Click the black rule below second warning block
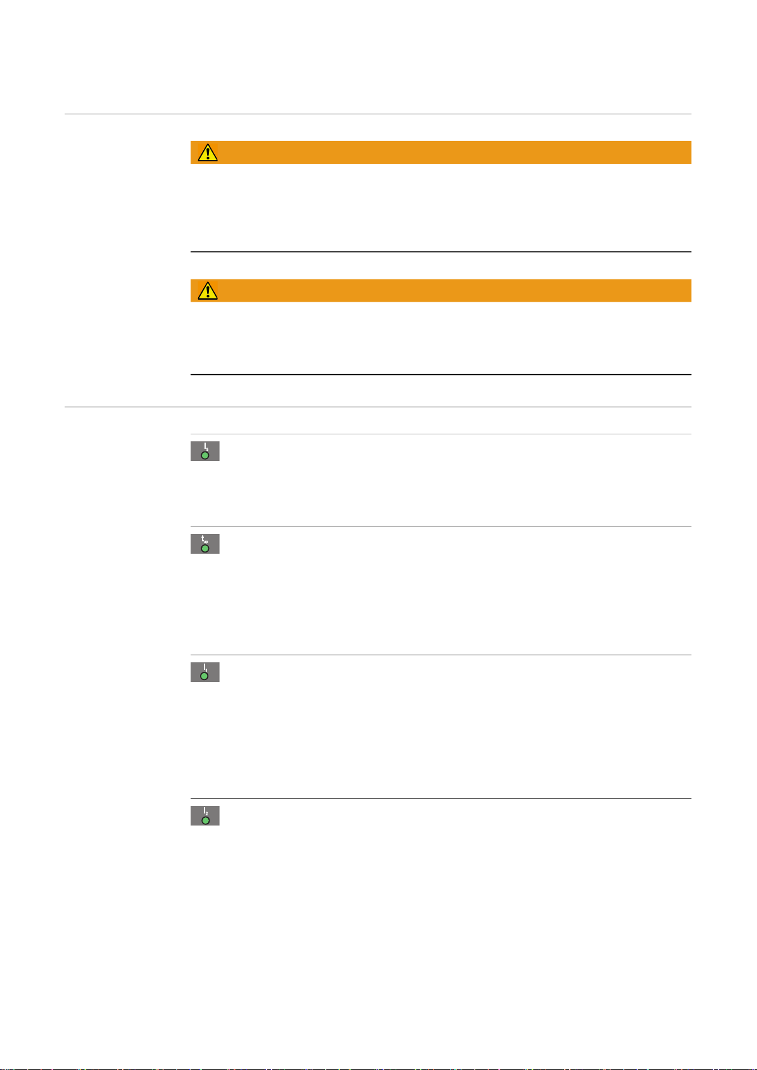This screenshot has width=757, height=1070. pyautogui.click(x=441, y=375)
